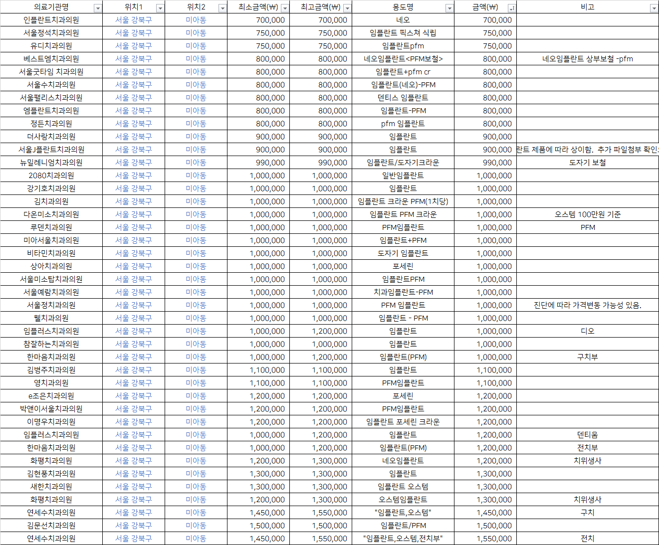Select the 서울정석치과의원 cell
This screenshot has width=659, height=545.
tap(51, 33)
